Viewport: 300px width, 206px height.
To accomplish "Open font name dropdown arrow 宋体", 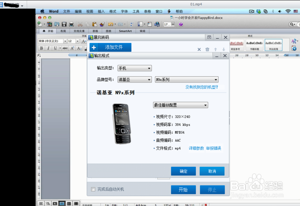I will tap(65, 41).
